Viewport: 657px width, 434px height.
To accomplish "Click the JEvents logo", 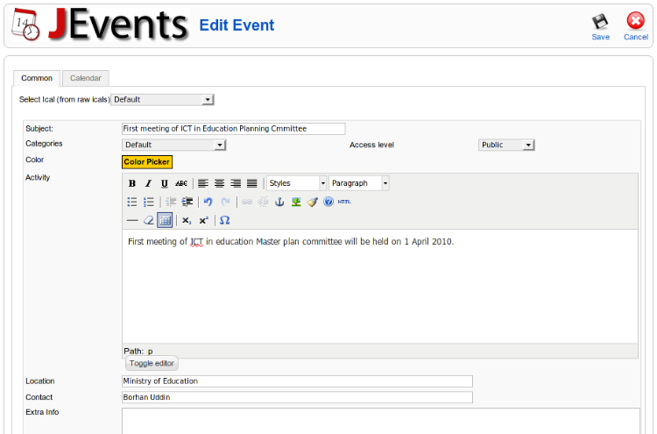I will pos(101,25).
